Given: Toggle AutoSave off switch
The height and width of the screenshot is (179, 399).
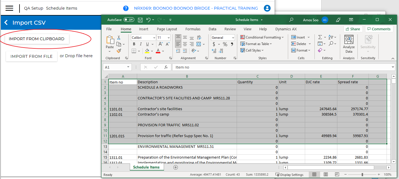Looking at the screenshot, I should (129, 20).
